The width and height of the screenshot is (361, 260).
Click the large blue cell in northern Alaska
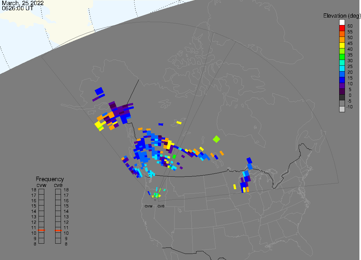pyautogui.click(x=99, y=91)
